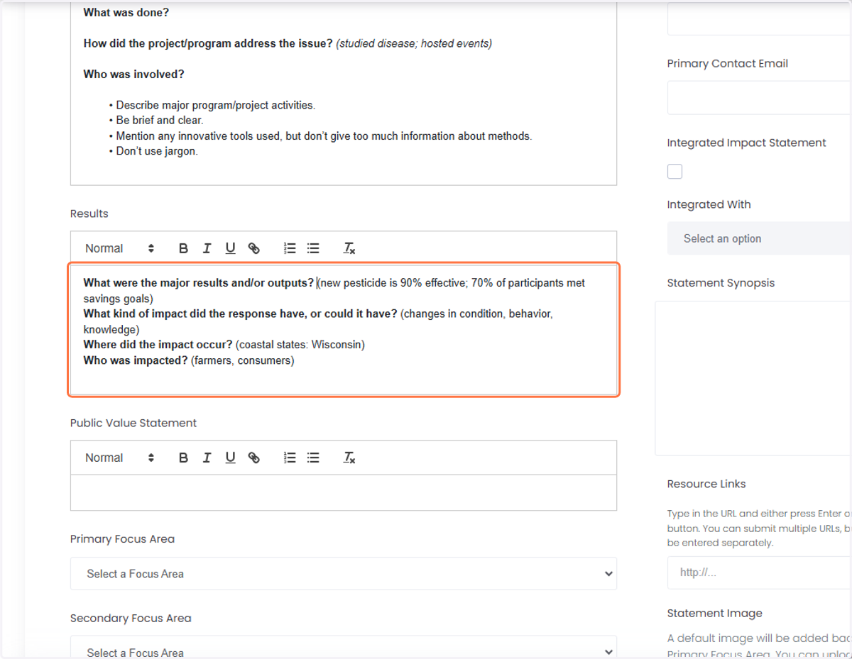Apply bold in Results editor toolbar
Image resolution: width=852 pixels, height=659 pixels.
pyautogui.click(x=183, y=248)
